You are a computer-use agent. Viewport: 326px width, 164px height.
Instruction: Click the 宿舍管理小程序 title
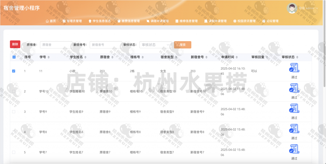22,8
